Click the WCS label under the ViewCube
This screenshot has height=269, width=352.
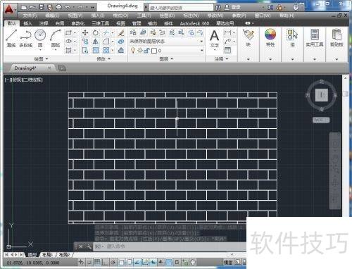[x=321, y=120]
